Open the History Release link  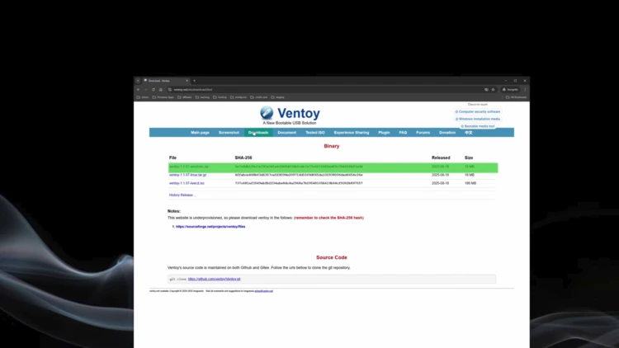coord(182,195)
